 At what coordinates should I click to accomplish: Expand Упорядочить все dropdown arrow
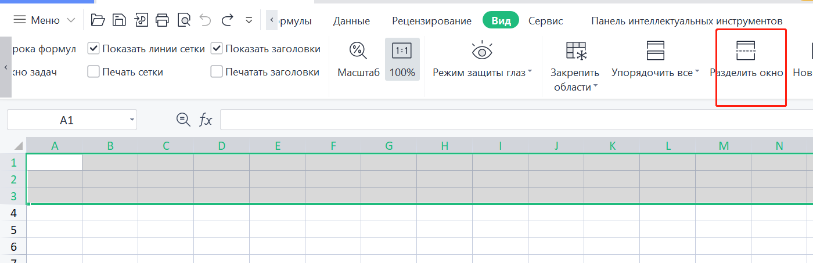tap(697, 73)
